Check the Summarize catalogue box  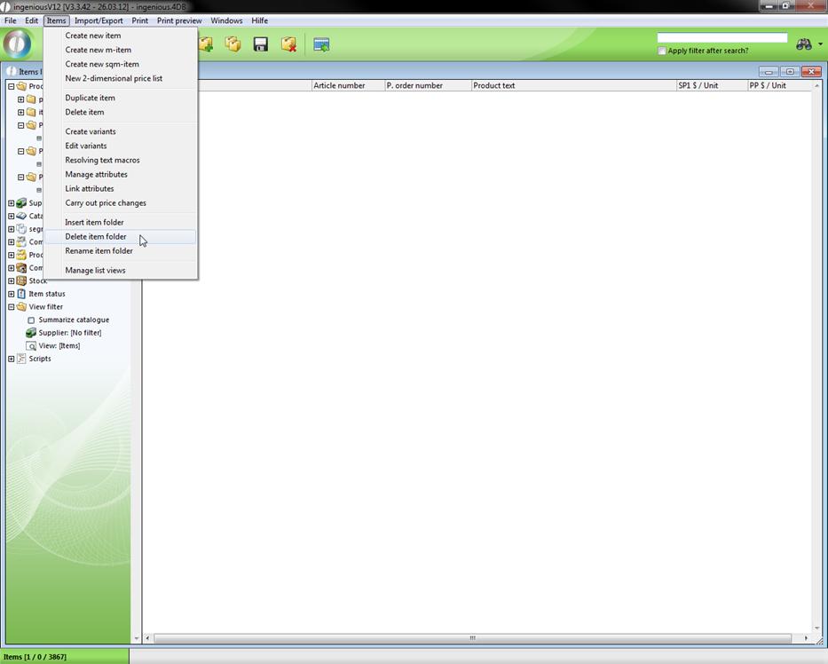coord(31,320)
